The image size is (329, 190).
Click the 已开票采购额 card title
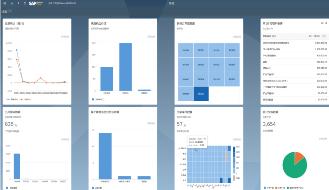pos(13,112)
